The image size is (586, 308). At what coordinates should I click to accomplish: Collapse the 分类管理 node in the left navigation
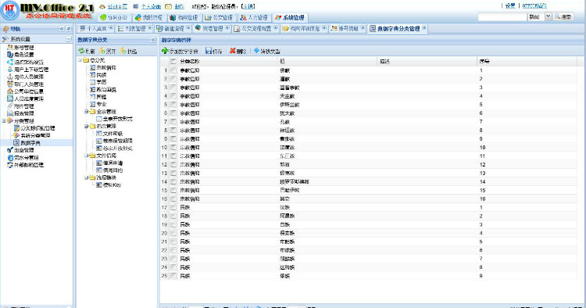[4, 120]
